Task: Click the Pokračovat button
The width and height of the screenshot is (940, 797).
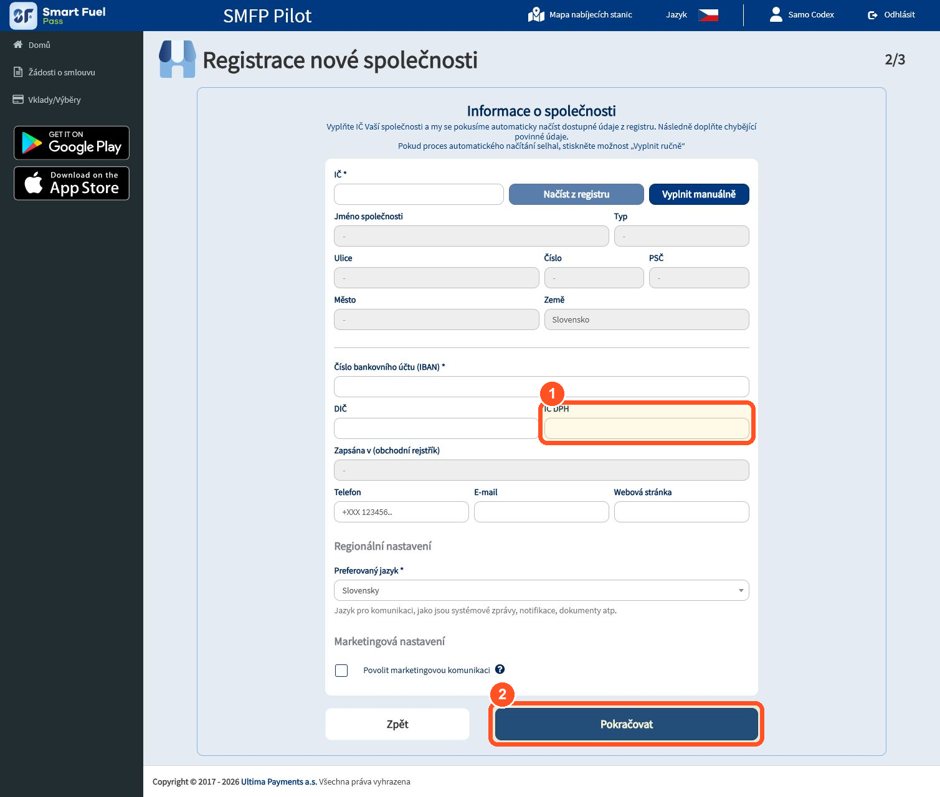Action: (627, 724)
